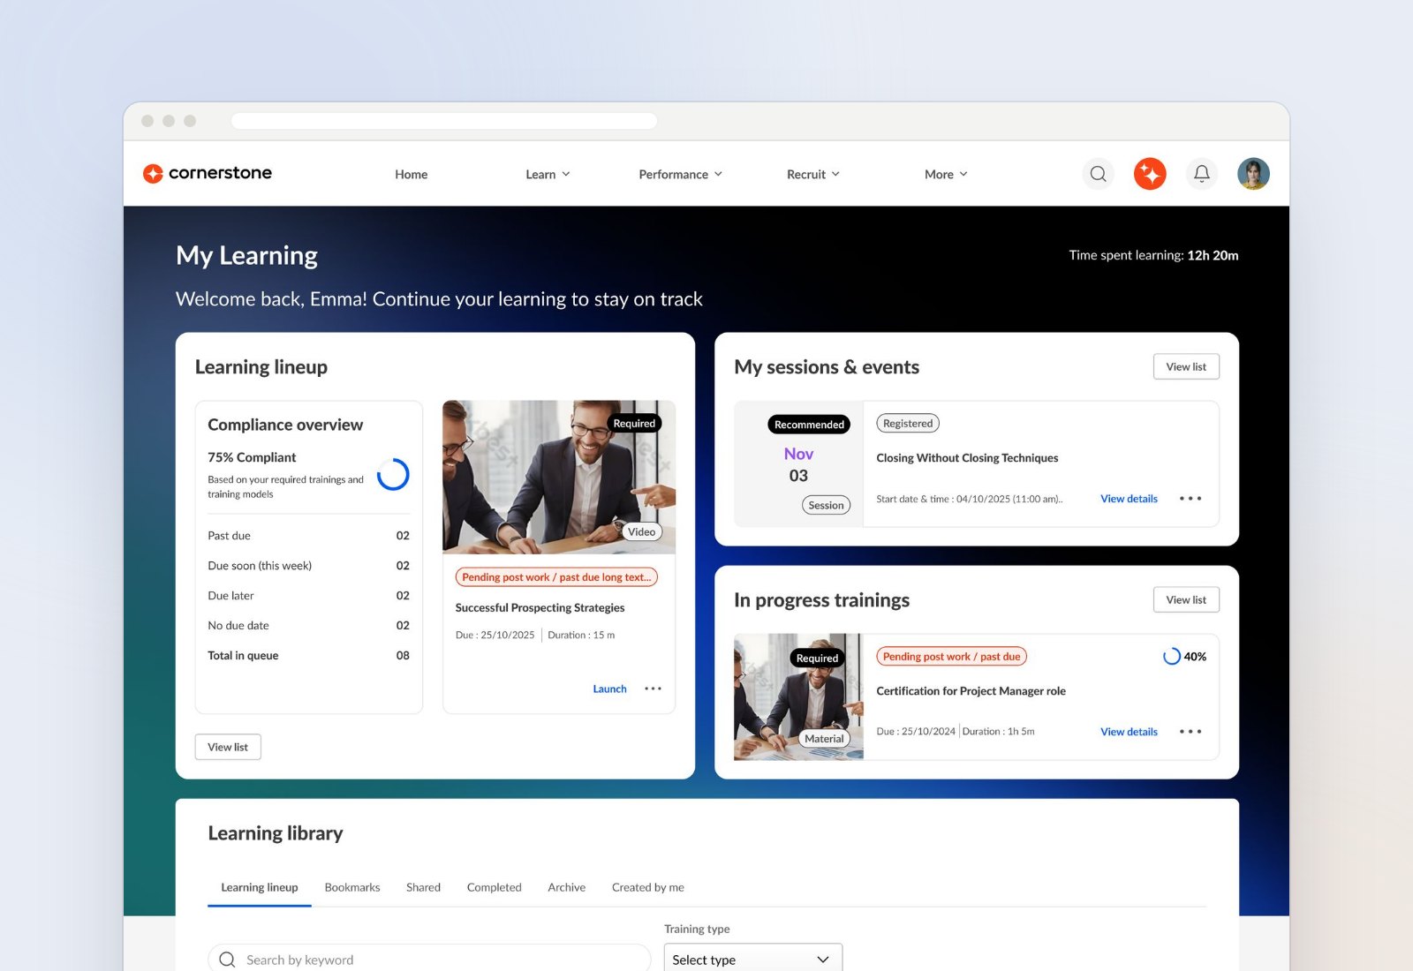Click the Past due row
The width and height of the screenshot is (1413, 971).
(x=308, y=536)
